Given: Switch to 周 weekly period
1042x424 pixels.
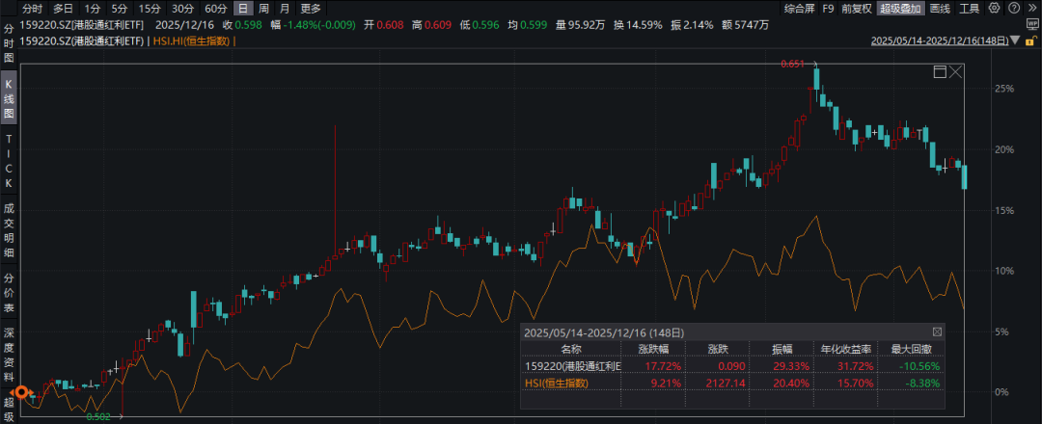Looking at the screenshot, I should [264, 9].
